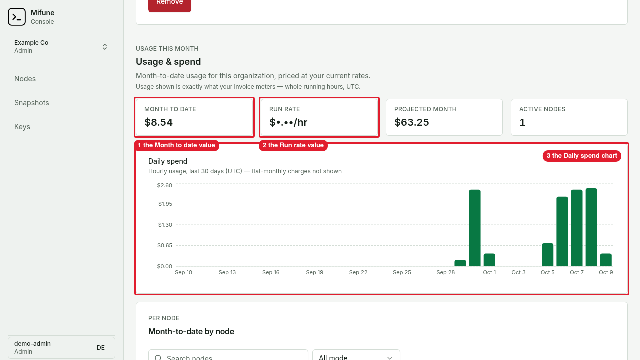Open Snapshots in the sidebar

[x=32, y=103]
